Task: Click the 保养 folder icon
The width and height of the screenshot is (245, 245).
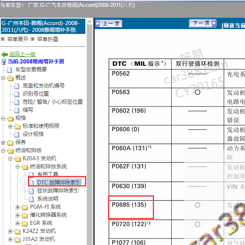Action: tap(11, 142)
